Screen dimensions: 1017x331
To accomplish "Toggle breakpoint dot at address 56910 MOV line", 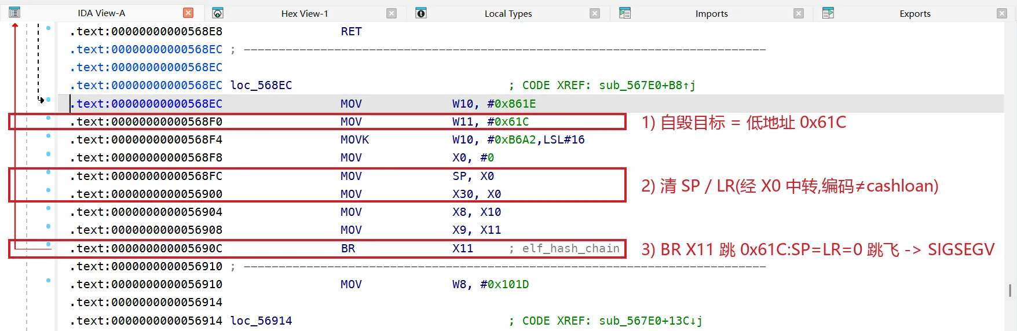I will coord(48,281).
